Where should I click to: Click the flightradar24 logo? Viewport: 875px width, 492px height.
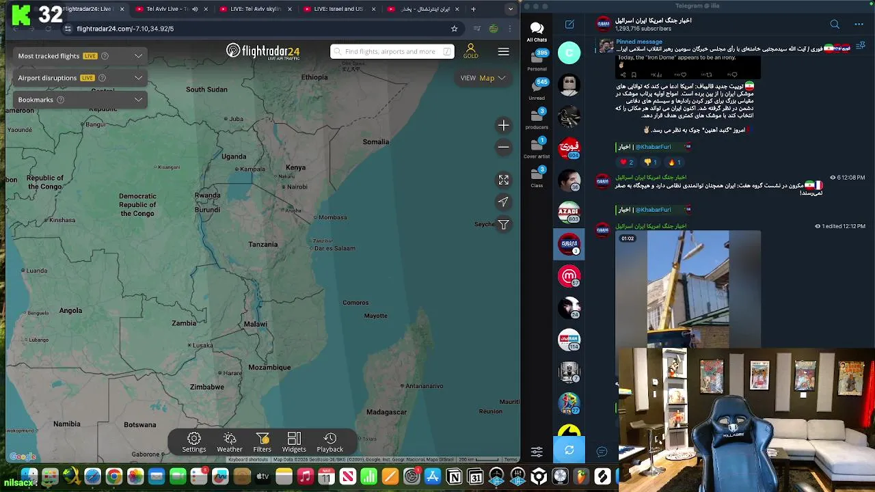(x=263, y=51)
